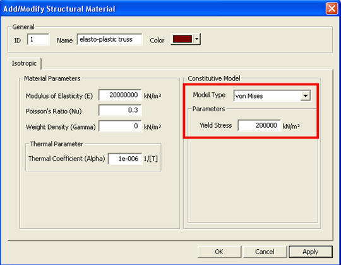Viewport: 341px width, 265px height.
Task: Click the dialog title bar
Action: coord(163,9)
